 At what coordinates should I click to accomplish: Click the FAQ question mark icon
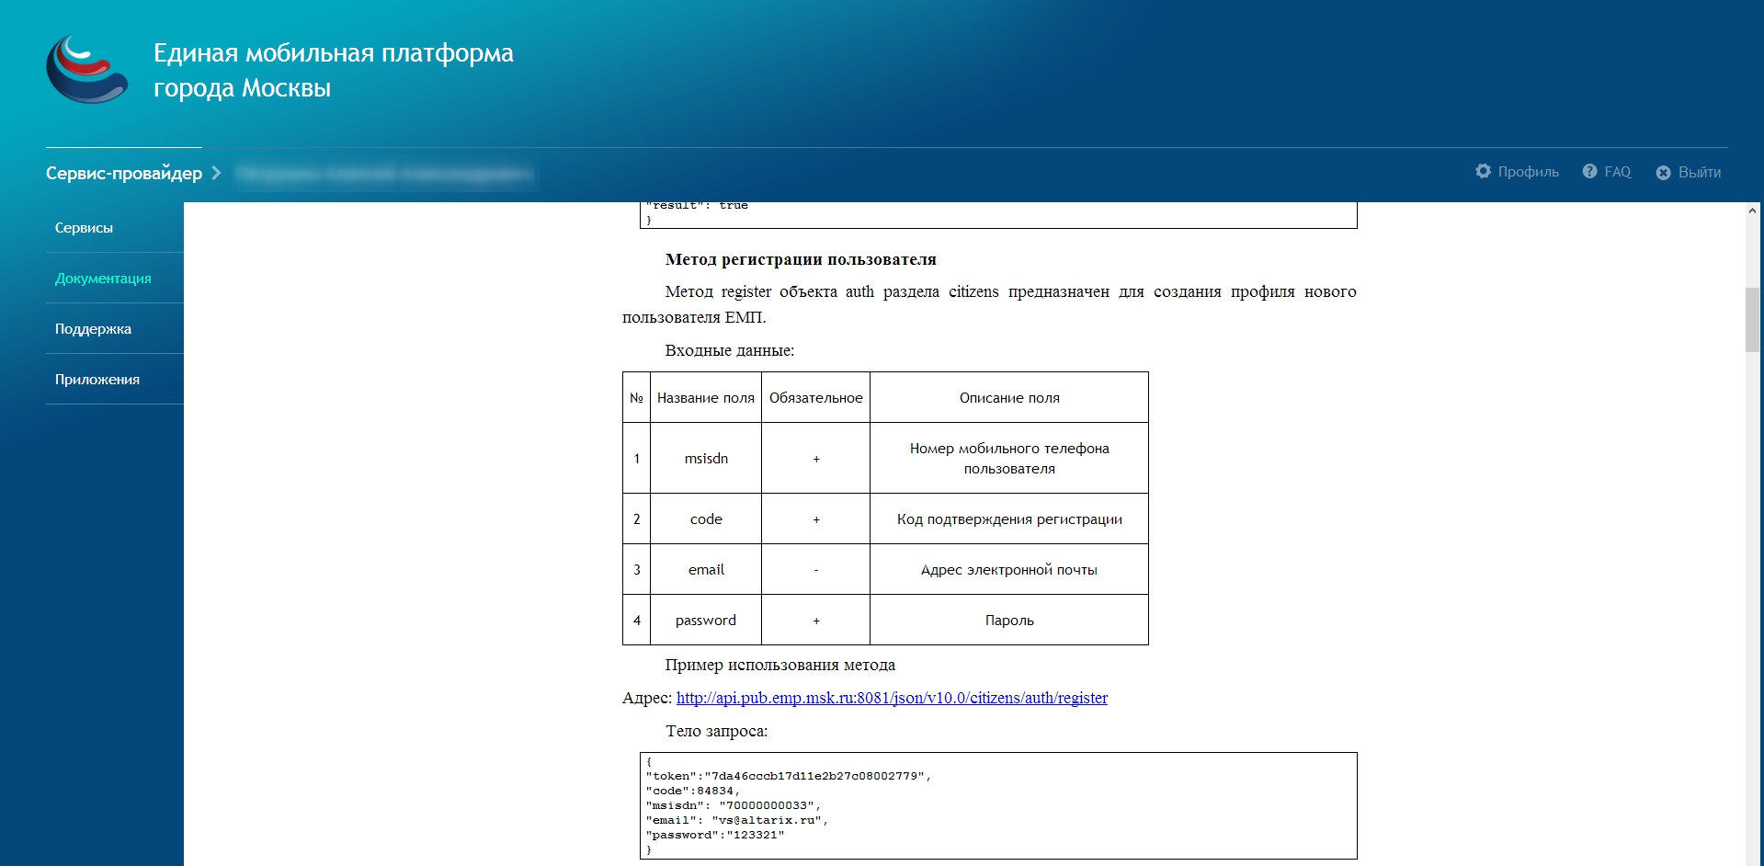pyautogui.click(x=1589, y=171)
